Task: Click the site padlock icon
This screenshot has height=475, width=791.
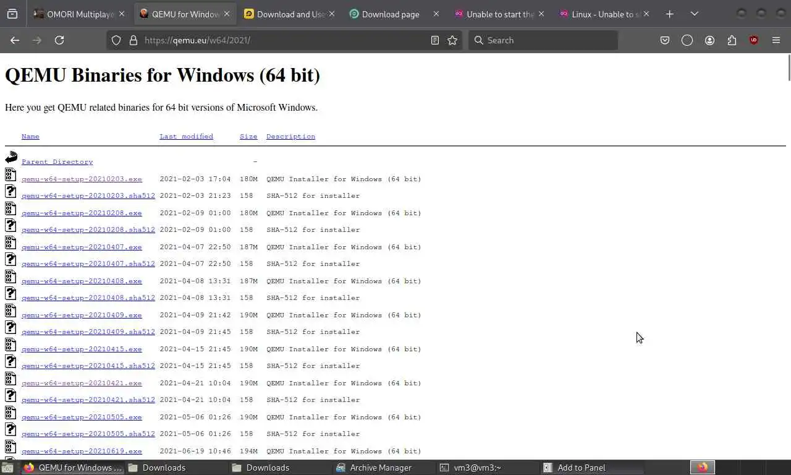Action: point(133,40)
